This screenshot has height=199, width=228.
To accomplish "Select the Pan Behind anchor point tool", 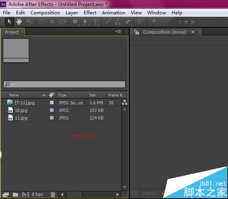I will pyautogui.click(x=62, y=22).
